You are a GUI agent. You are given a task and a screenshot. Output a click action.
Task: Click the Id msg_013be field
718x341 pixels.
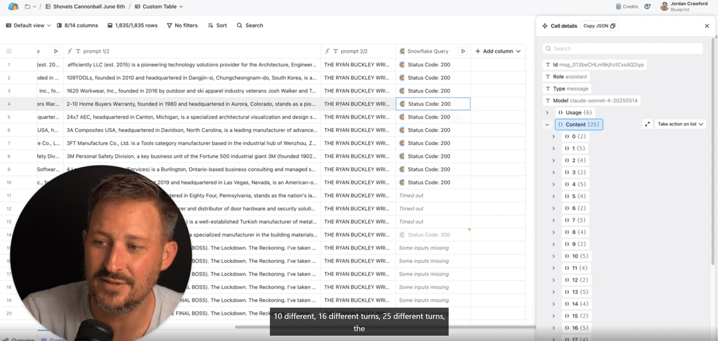pos(595,65)
